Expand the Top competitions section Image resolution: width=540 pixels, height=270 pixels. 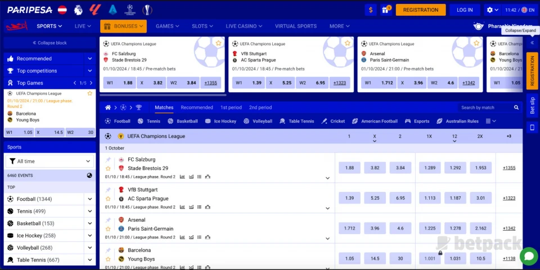pos(89,71)
